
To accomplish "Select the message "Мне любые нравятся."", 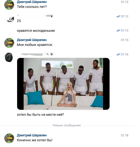I will (35, 45).
